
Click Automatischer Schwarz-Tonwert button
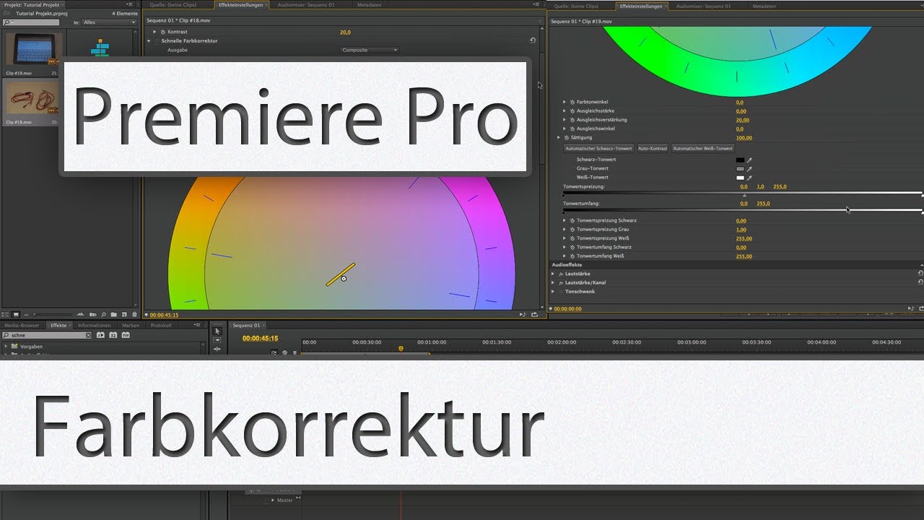pos(598,148)
